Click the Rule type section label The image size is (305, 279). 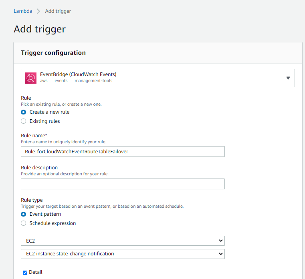32,200
